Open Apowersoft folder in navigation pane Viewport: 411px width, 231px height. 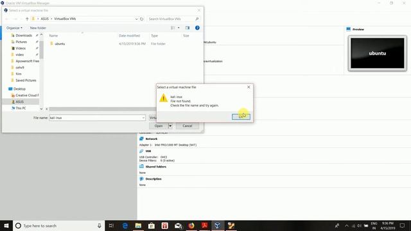coord(27,61)
